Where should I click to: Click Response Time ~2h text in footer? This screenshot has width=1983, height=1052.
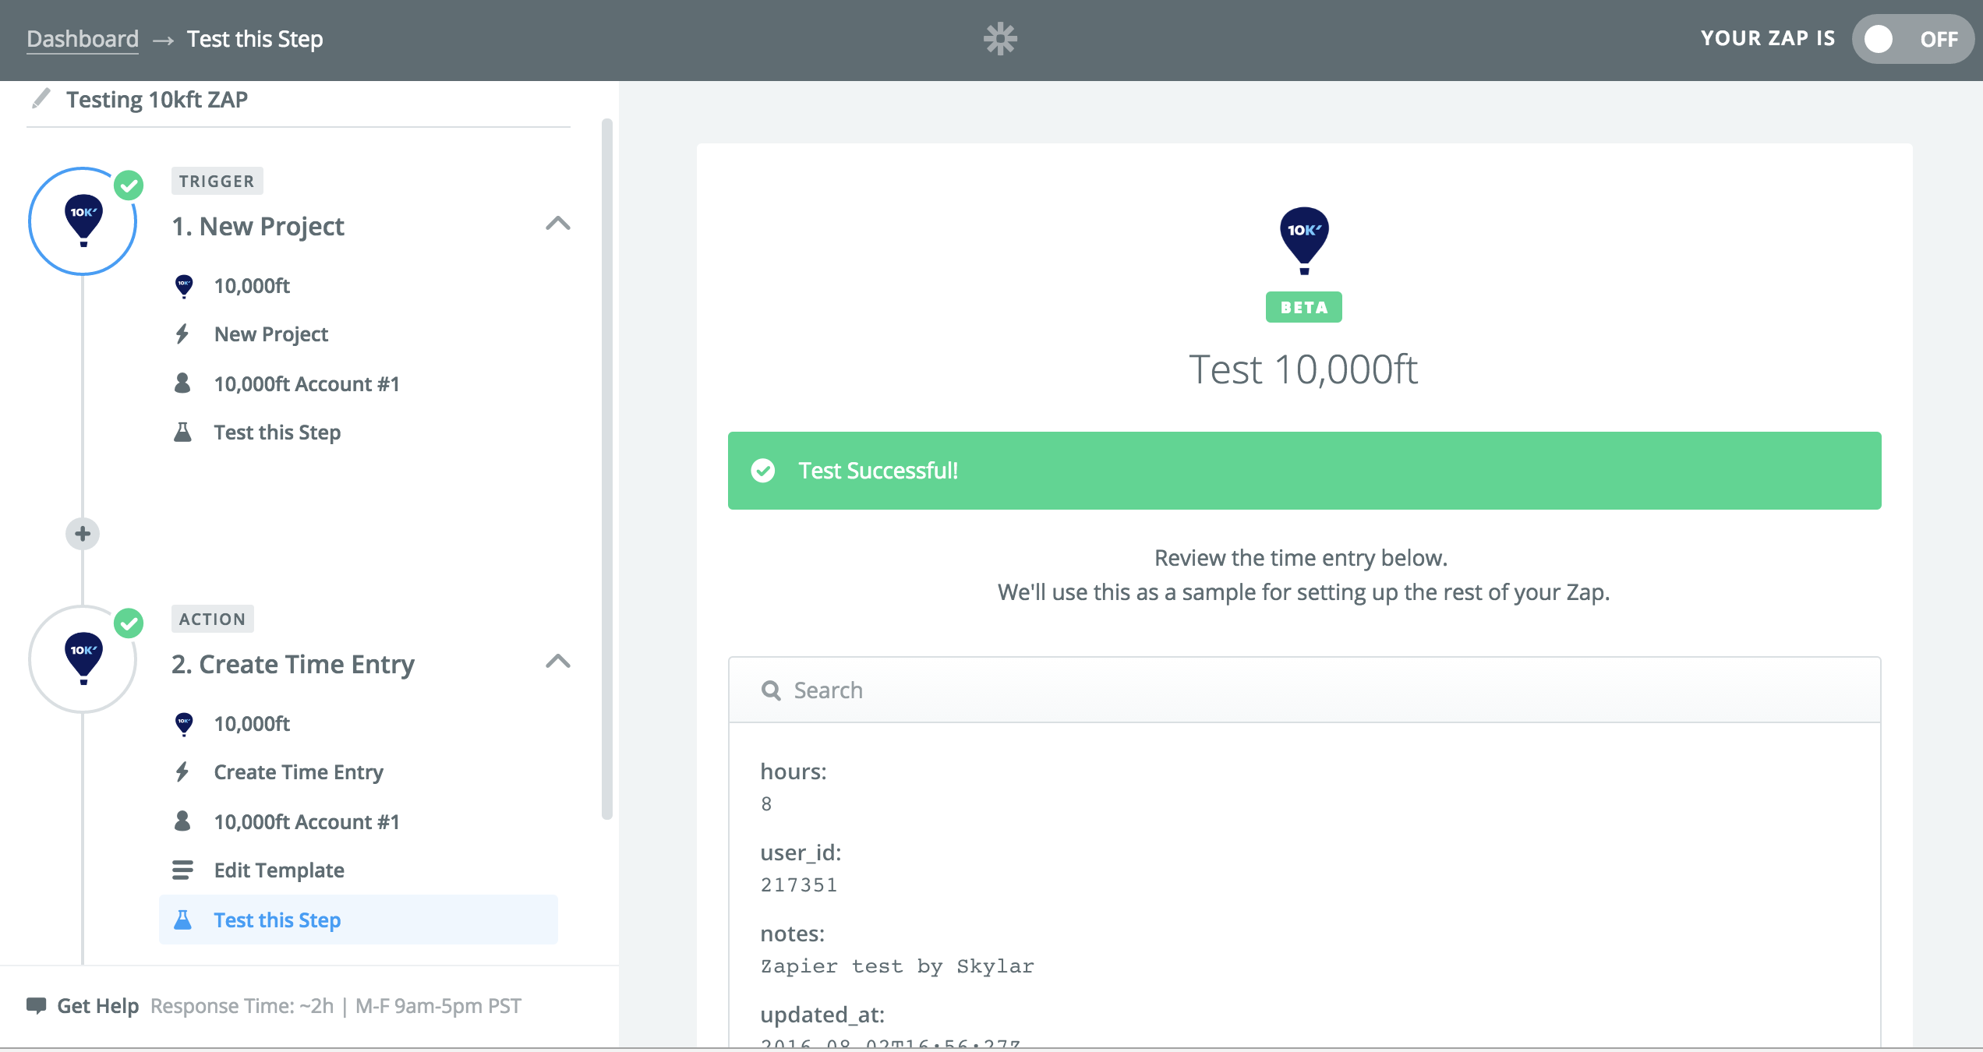[242, 1006]
